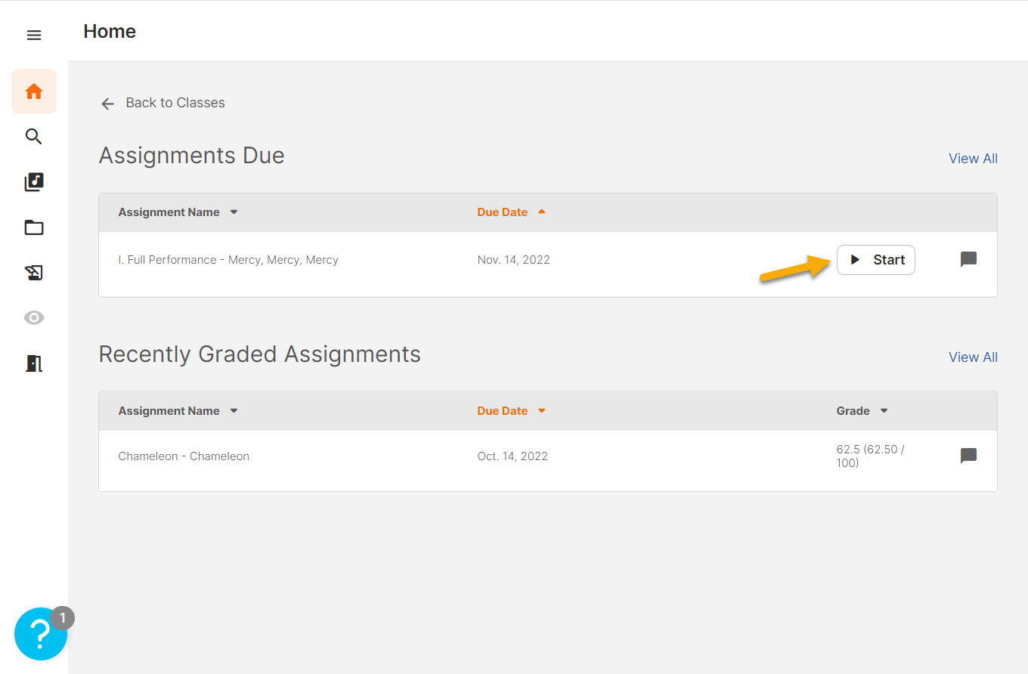Screen dimensions: 1028x674
Task: Start the Full Performance assignment
Action: pos(875,259)
